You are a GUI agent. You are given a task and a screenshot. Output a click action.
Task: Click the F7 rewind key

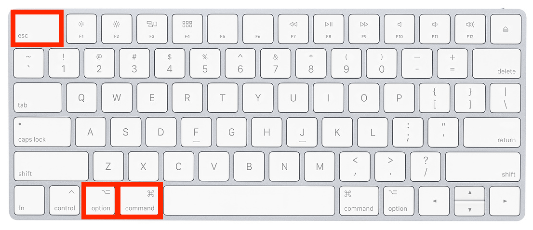293,29
